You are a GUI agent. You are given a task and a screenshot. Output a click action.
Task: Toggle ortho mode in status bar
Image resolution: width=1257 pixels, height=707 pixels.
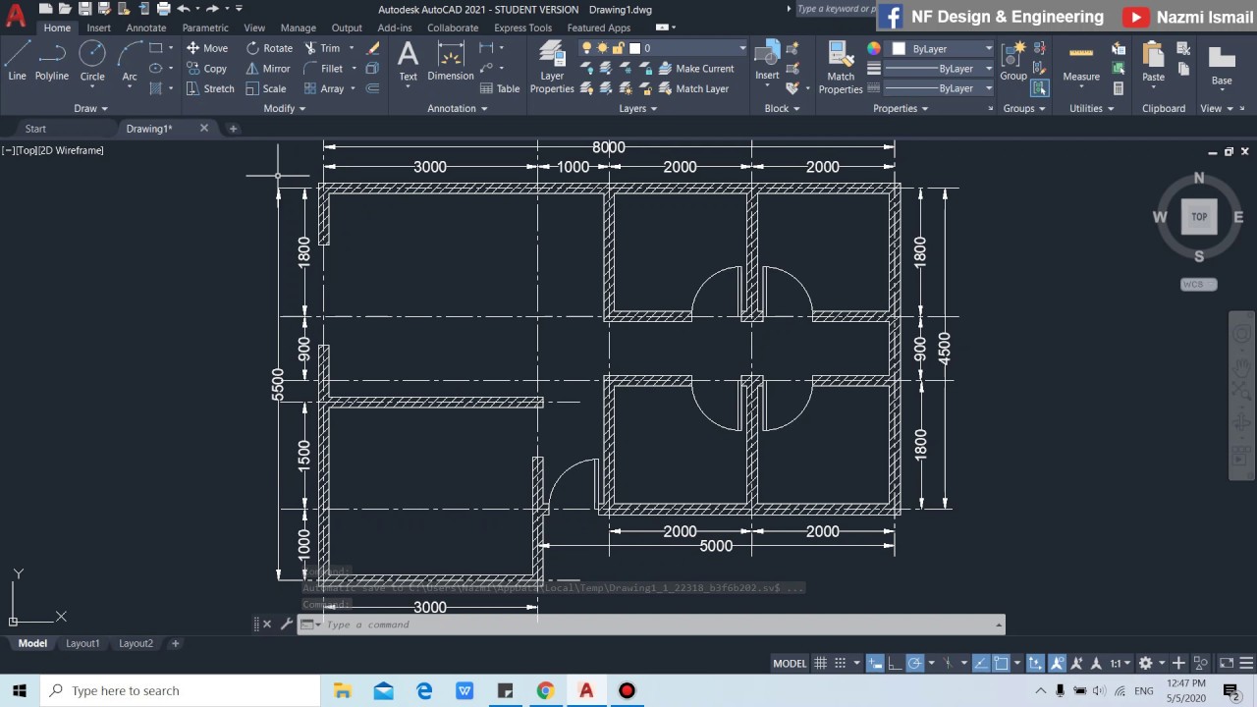(895, 663)
